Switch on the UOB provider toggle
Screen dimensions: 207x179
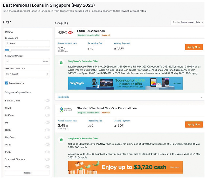coord(47,167)
